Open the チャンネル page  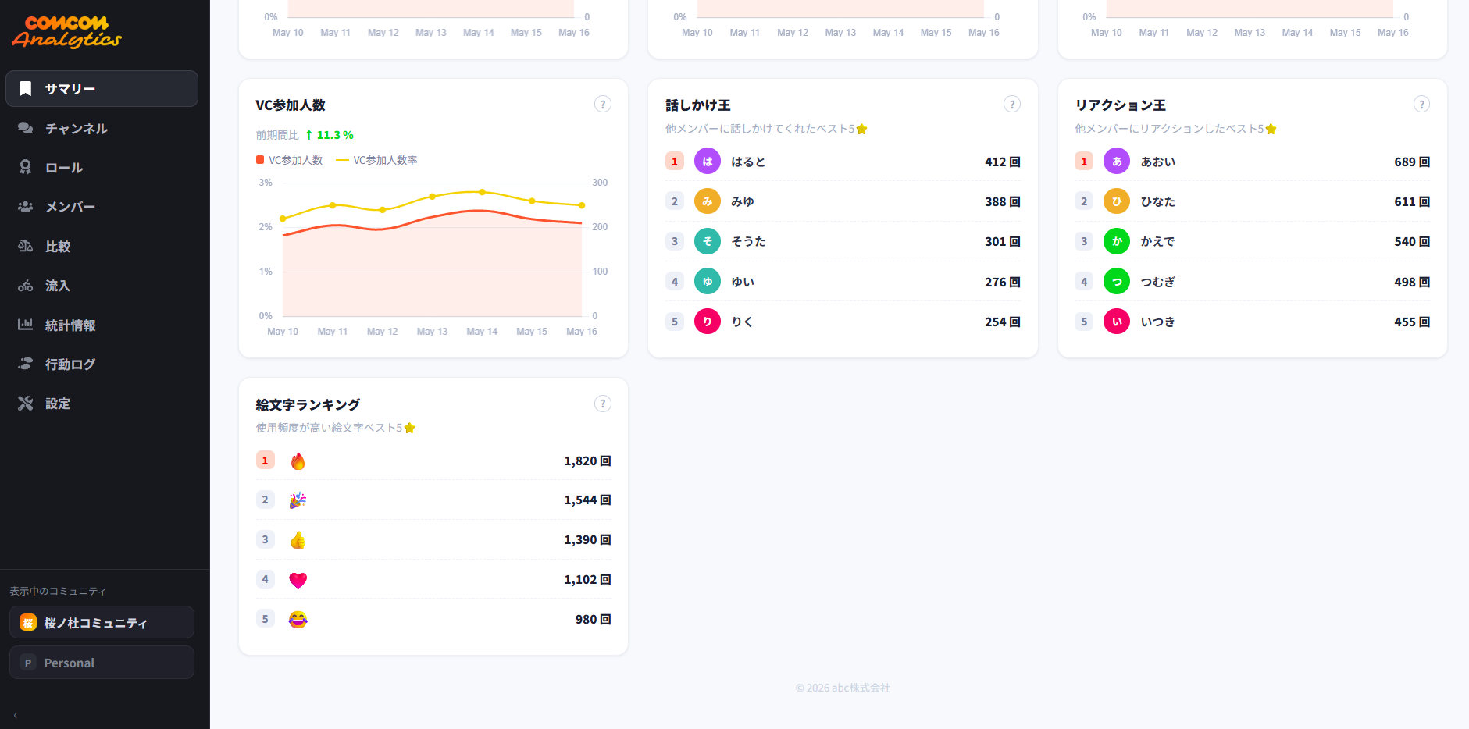102,128
